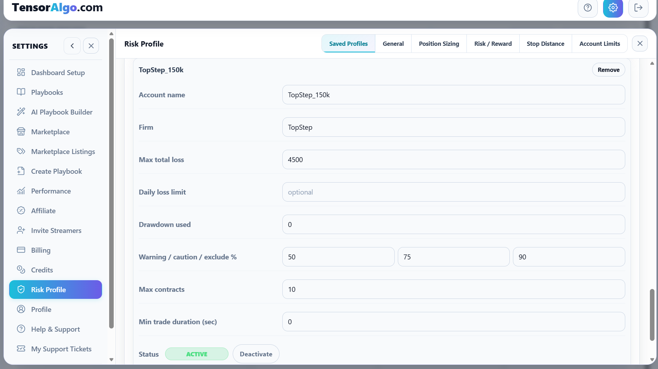
Task: Open the Billing settings page
Action: tap(56, 250)
